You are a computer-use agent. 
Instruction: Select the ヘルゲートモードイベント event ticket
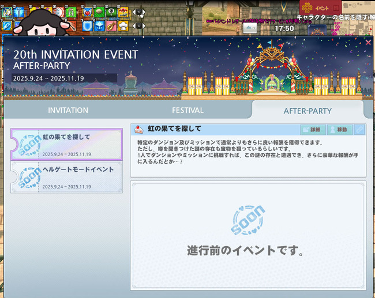point(67,177)
